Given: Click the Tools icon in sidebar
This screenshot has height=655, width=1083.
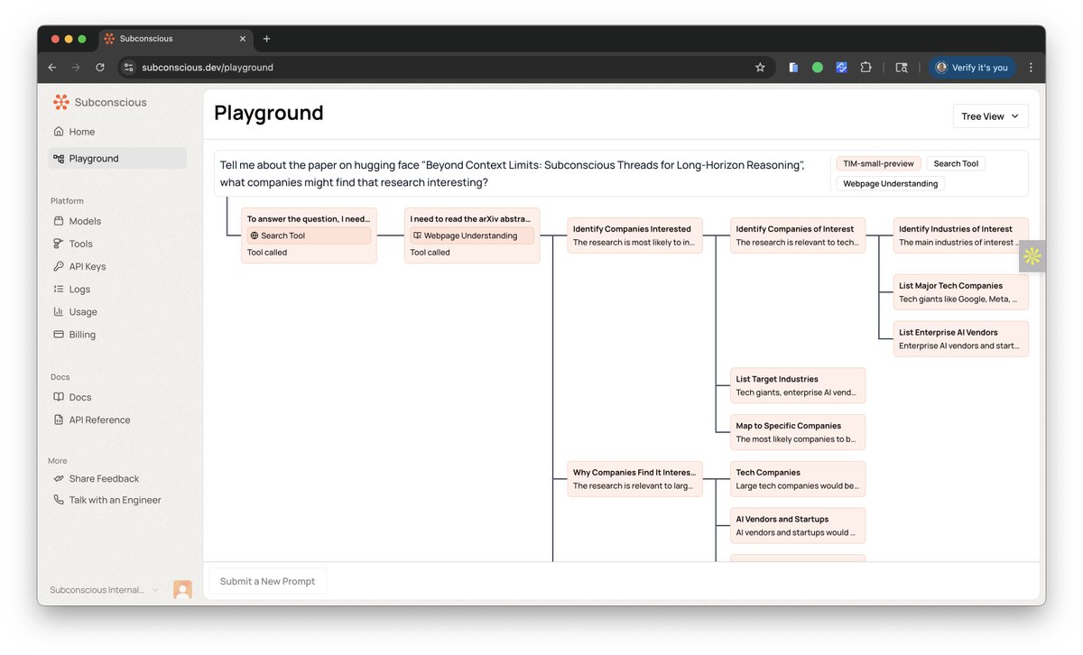Looking at the screenshot, I should point(59,244).
